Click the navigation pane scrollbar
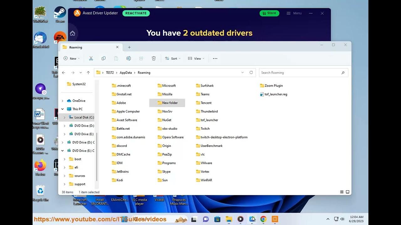The height and width of the screenshot is (225, 401). [97, 156]
